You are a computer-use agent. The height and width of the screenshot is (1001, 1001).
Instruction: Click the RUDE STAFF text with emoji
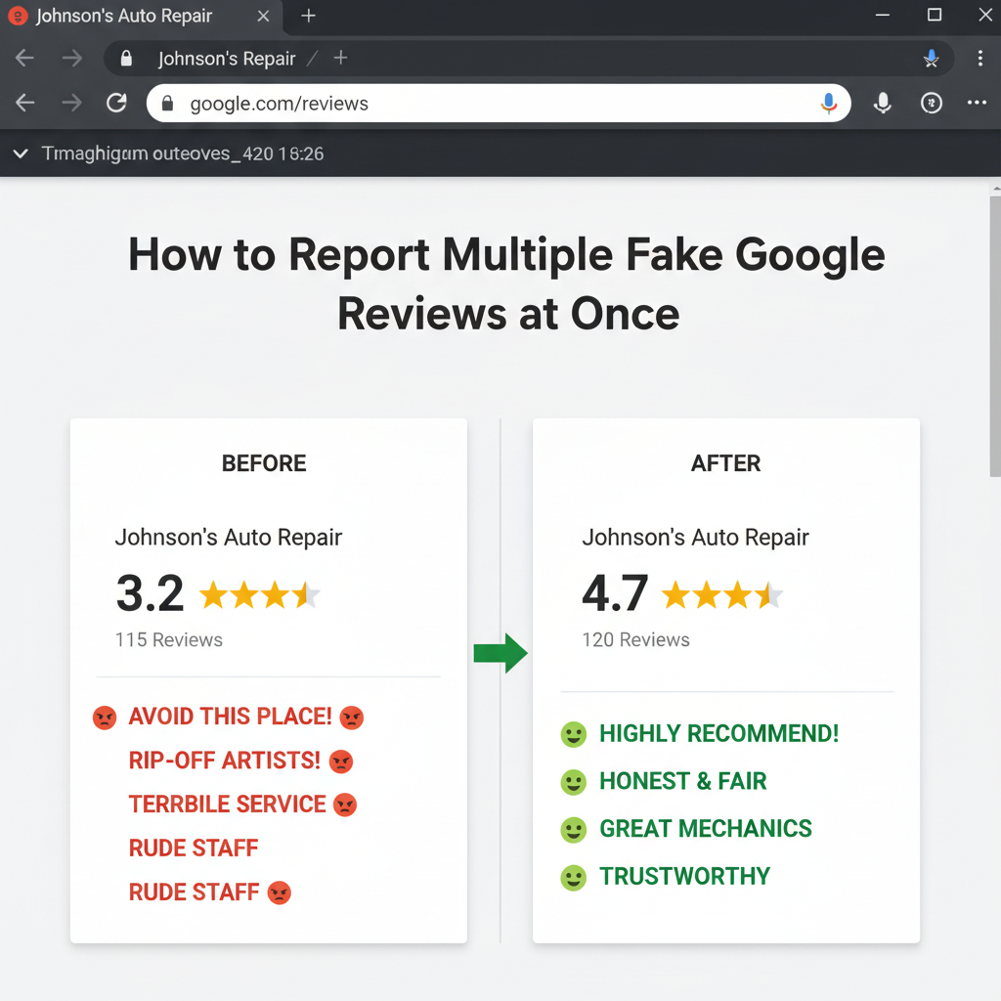194,892
